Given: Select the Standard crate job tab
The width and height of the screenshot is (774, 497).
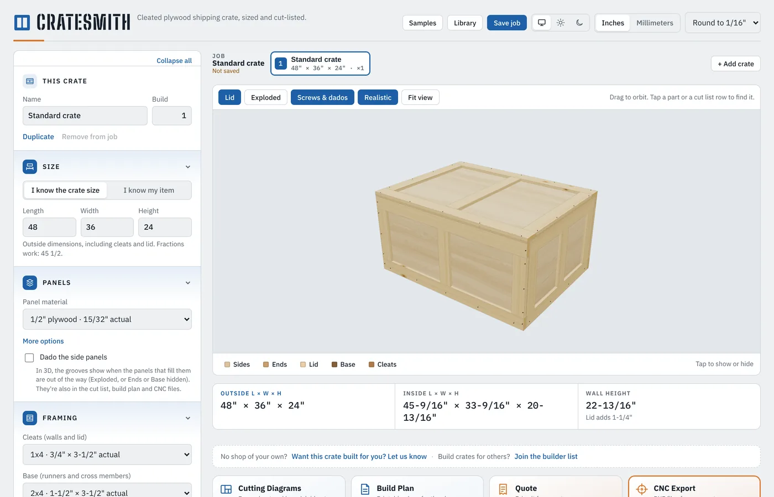Looking at the screenshot, I should click(x=320, y=64).
